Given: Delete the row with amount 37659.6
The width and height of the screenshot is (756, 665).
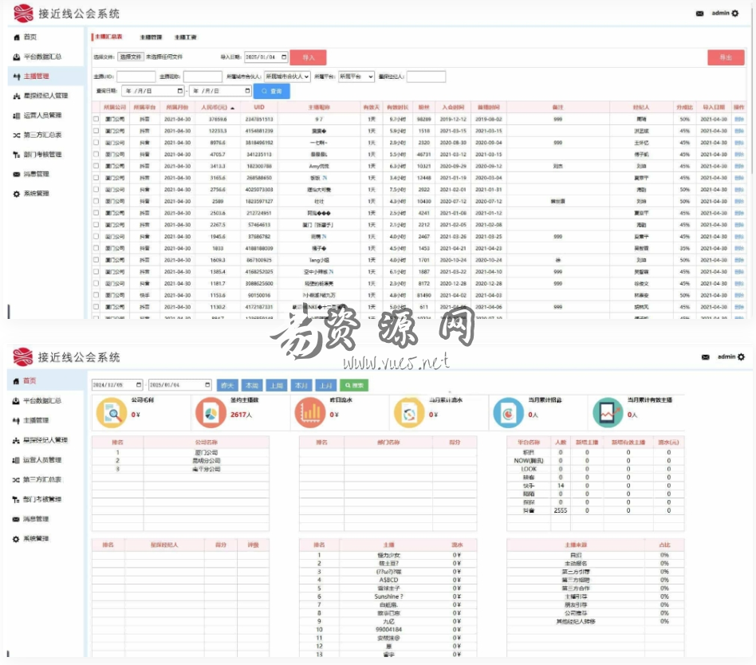Looking at the screenshot, I should [739, 119].
